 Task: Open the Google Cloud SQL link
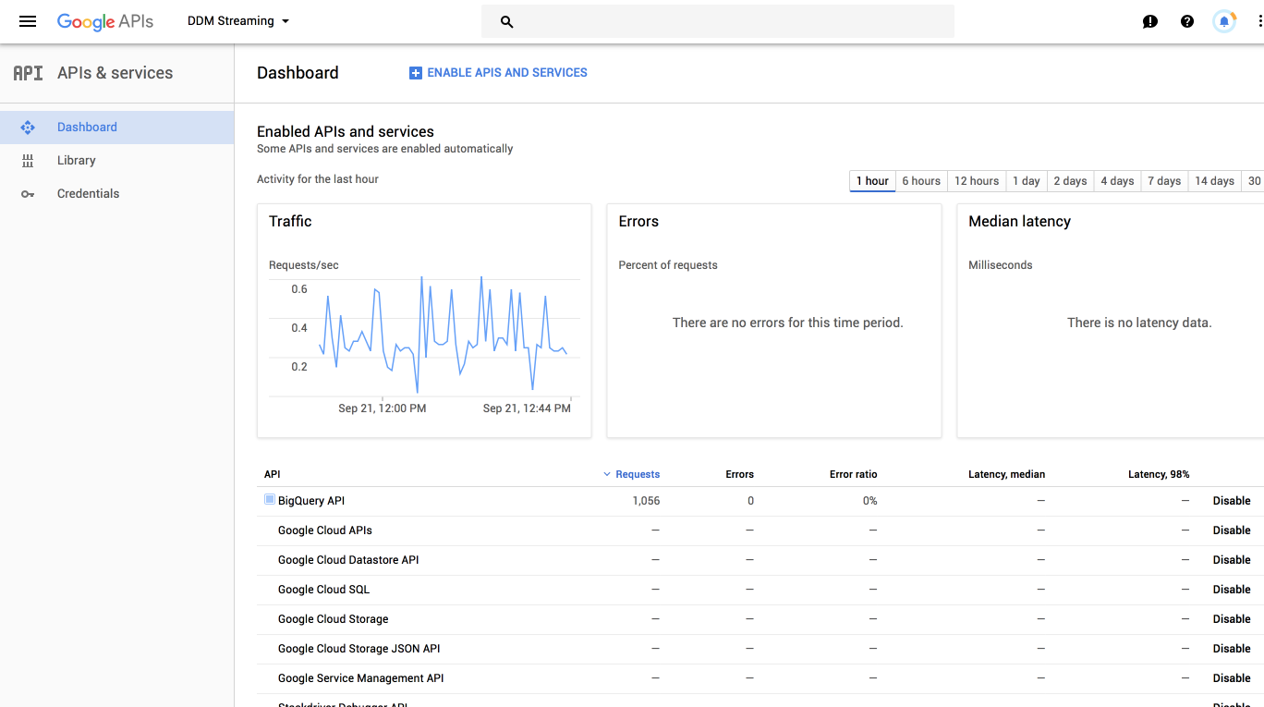(323, 590)
